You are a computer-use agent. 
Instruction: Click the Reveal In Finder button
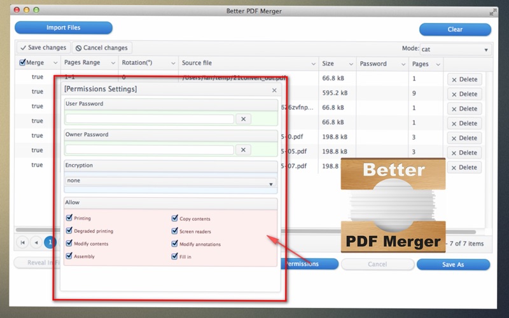click(37, 263)
